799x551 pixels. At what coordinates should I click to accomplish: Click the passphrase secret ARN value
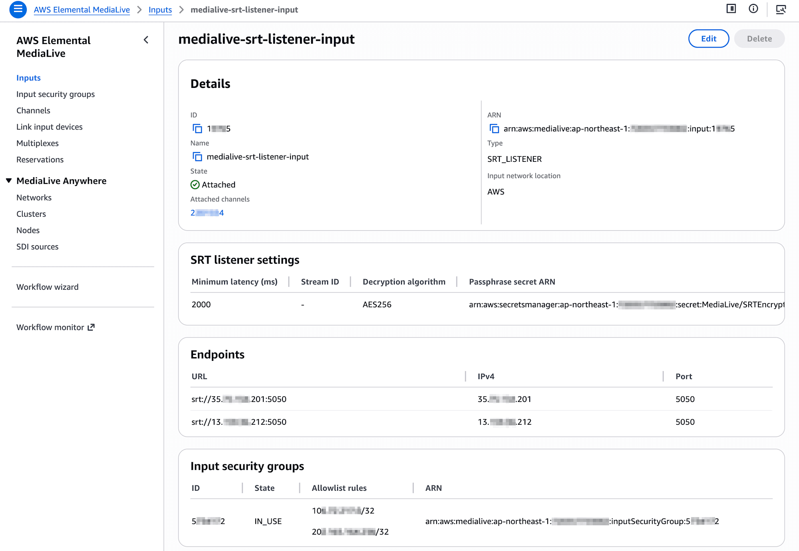point(626,304)
